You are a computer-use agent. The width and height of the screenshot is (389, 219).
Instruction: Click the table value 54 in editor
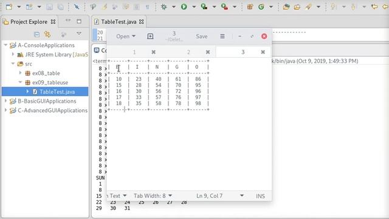[x=158, y=85]
